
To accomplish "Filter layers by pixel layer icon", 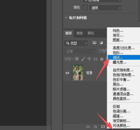I will click(94, 43).
